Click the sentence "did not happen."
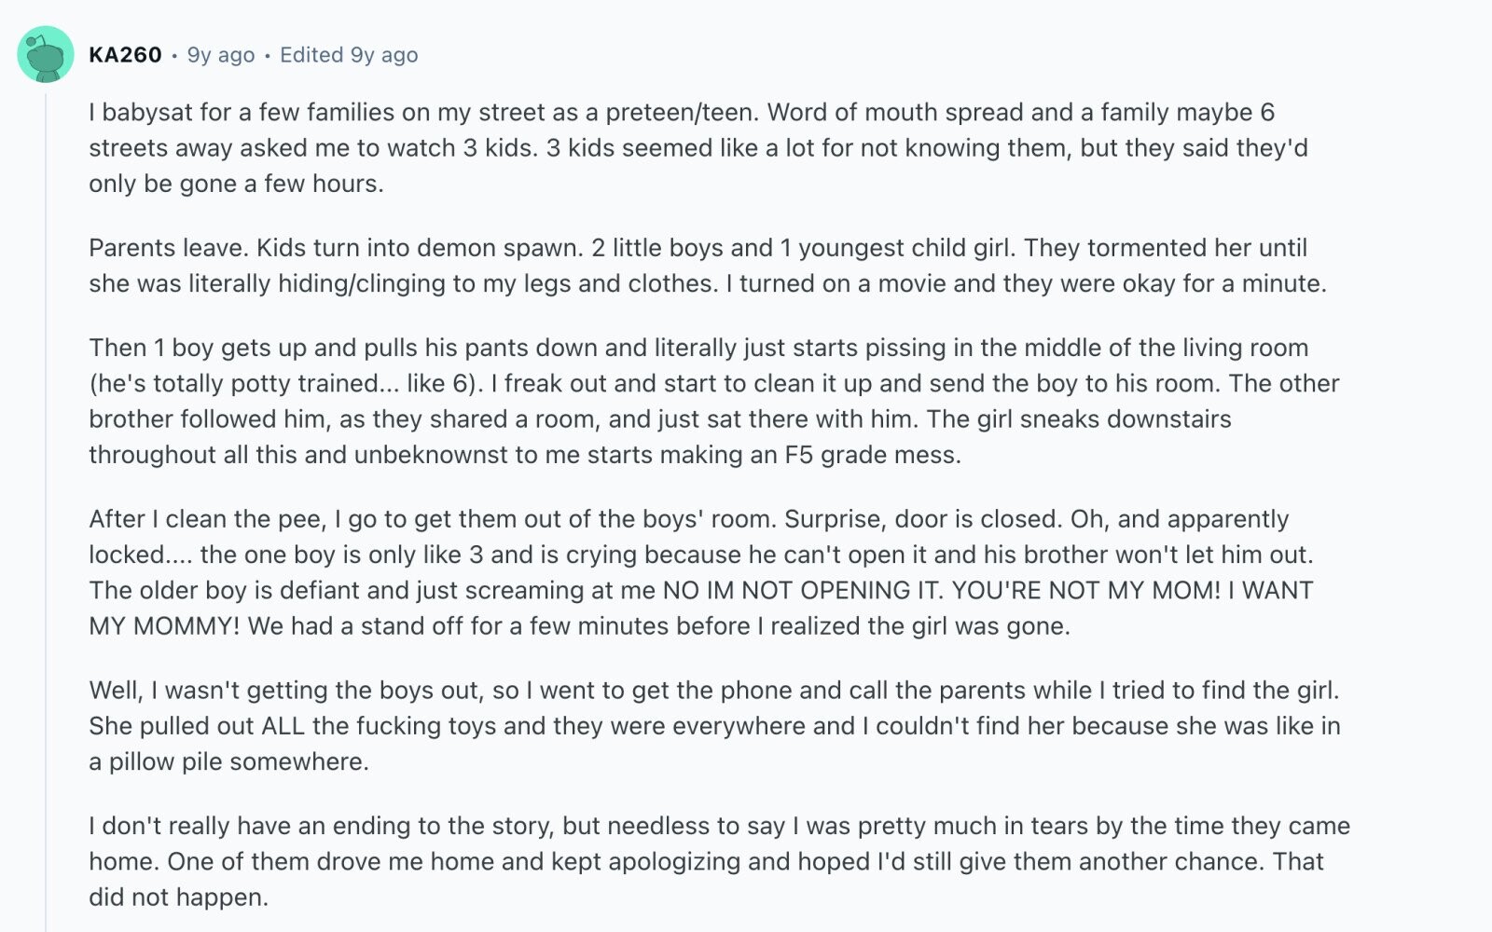The height and width of the screenshot is (932, 1492). [x=178, y=898]
